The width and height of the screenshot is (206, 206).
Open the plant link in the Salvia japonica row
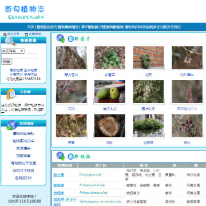(65, 202)
